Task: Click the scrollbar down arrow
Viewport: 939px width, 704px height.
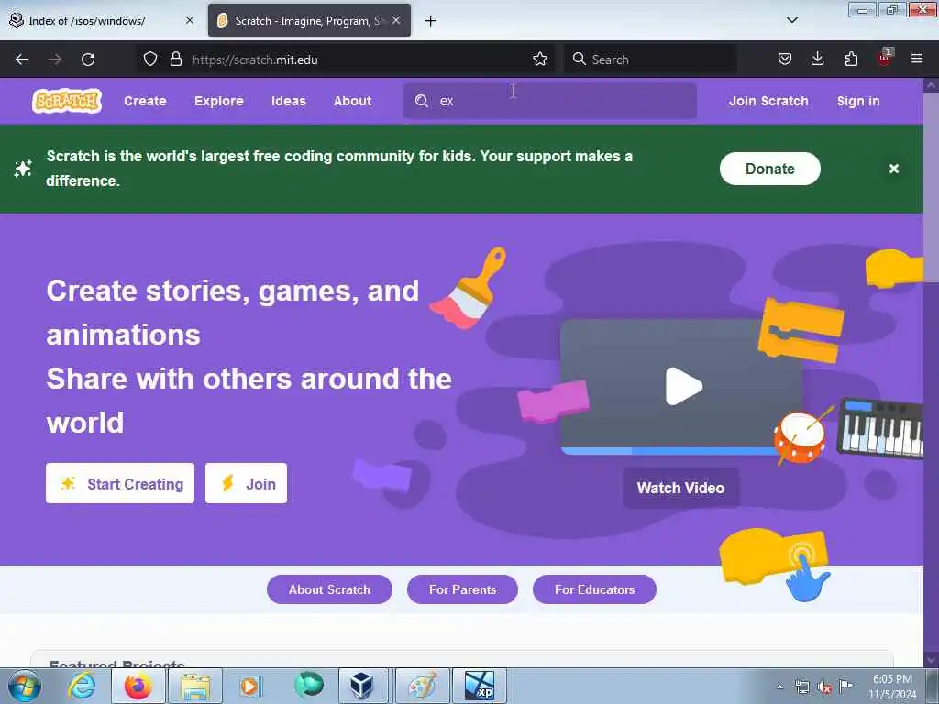Action: 932,660
